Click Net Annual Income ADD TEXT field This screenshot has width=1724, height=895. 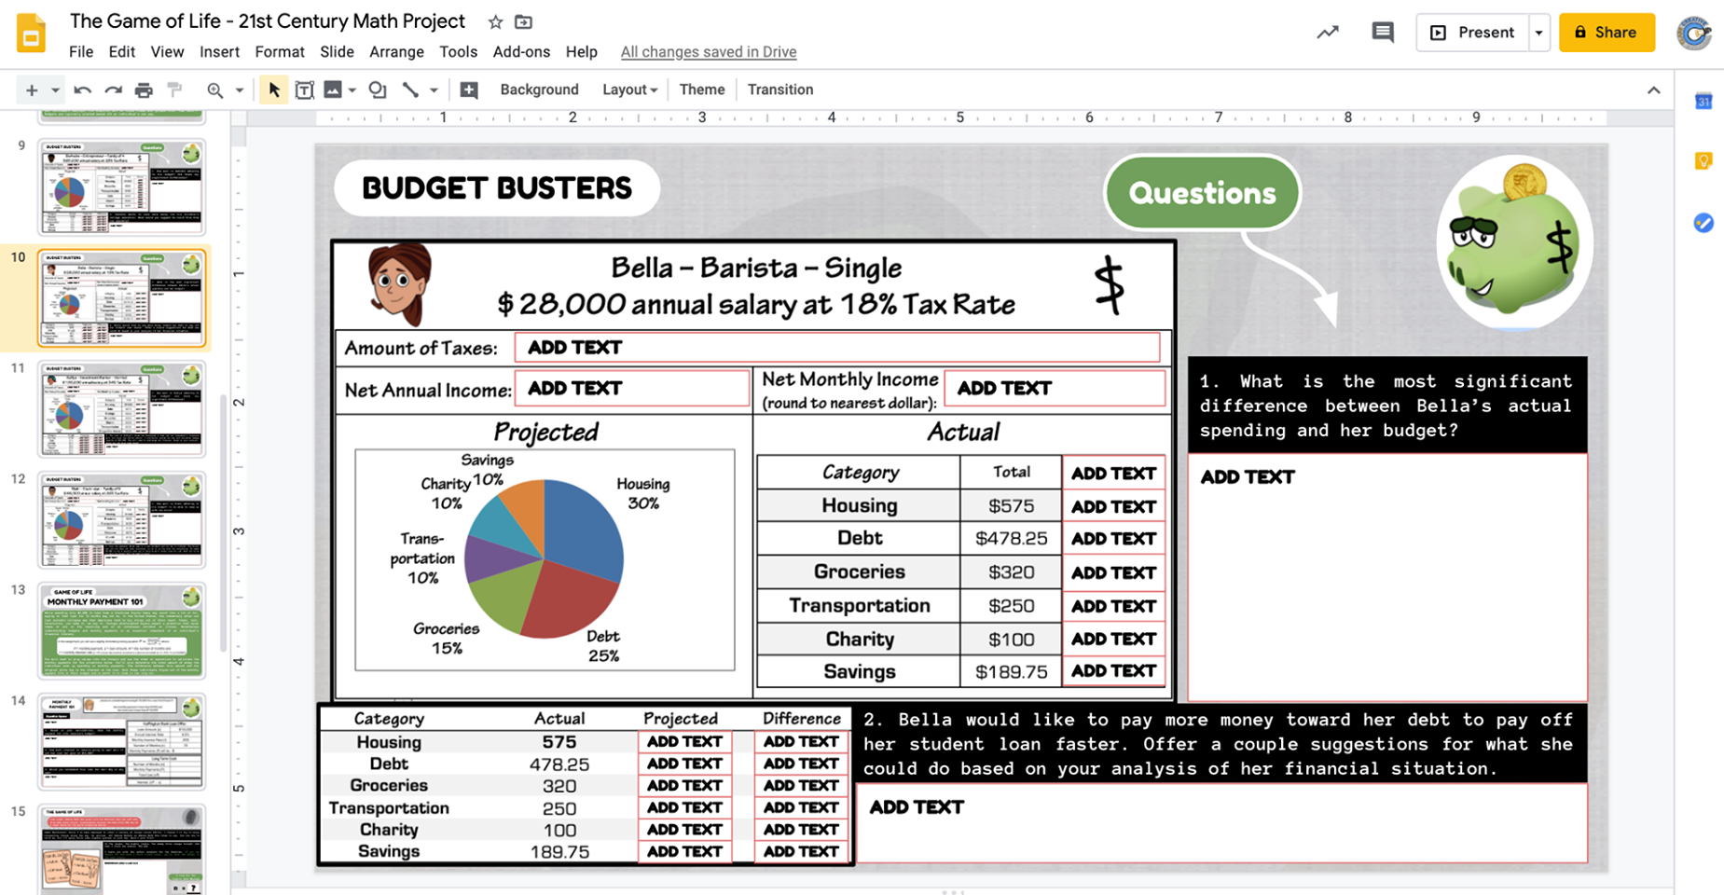(632, 389)
